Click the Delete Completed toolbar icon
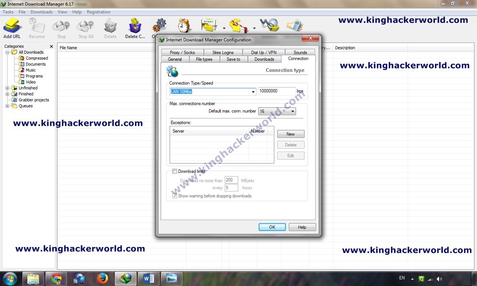Viewport: 477px width, 286px height. [135, 28]
